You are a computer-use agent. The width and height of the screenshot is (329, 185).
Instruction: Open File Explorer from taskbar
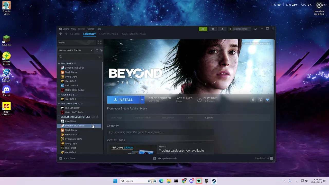[x=169, y=181]
